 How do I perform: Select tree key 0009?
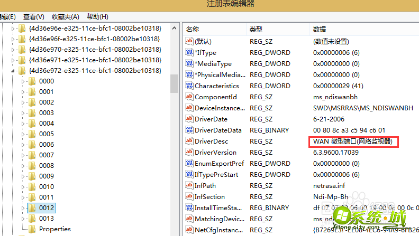tap(47, 176)
